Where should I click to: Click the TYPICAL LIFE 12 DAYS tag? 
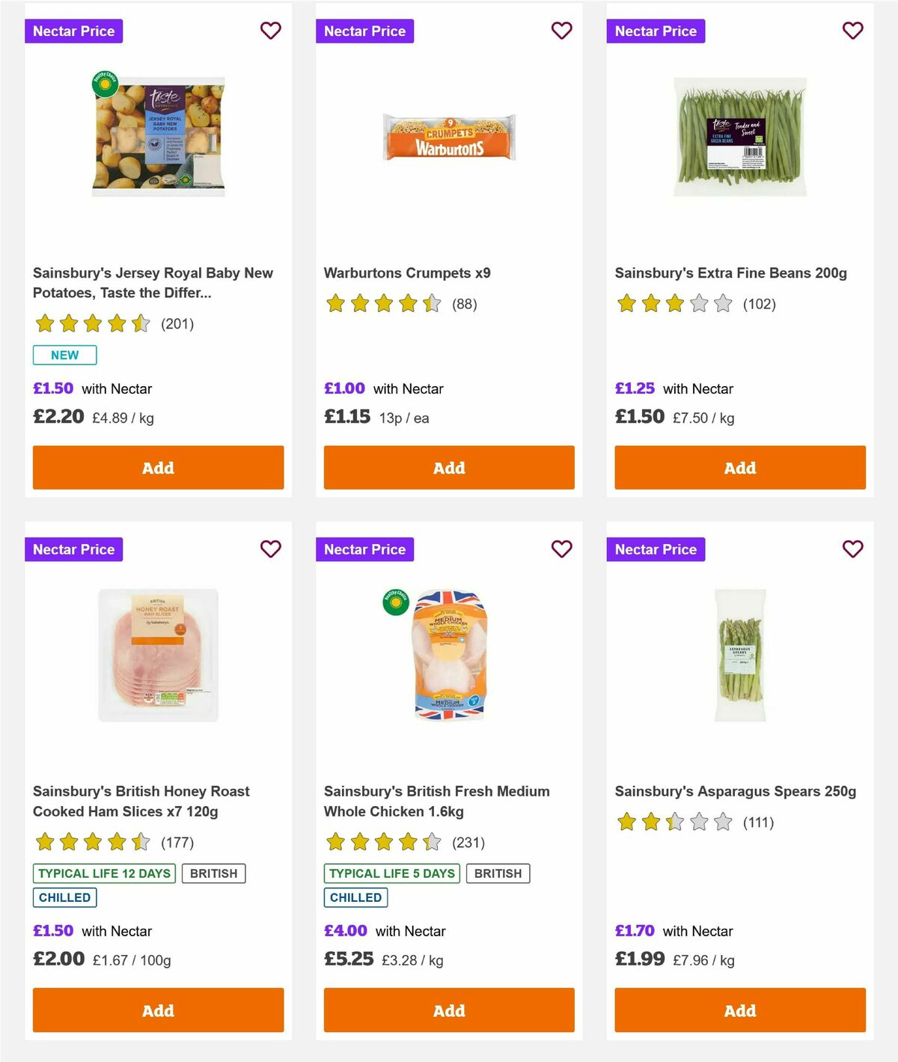tap(103, 873)
